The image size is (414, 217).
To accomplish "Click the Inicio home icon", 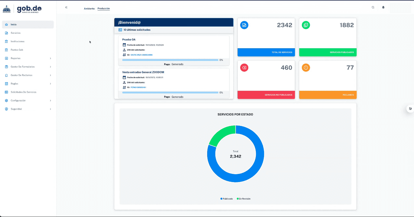I will coord(6,24).
